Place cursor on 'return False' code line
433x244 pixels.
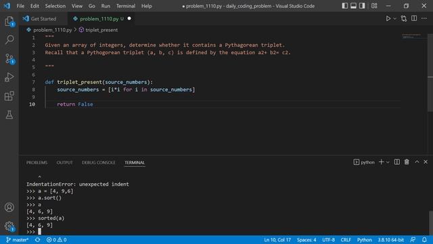(x=75, y=104)
